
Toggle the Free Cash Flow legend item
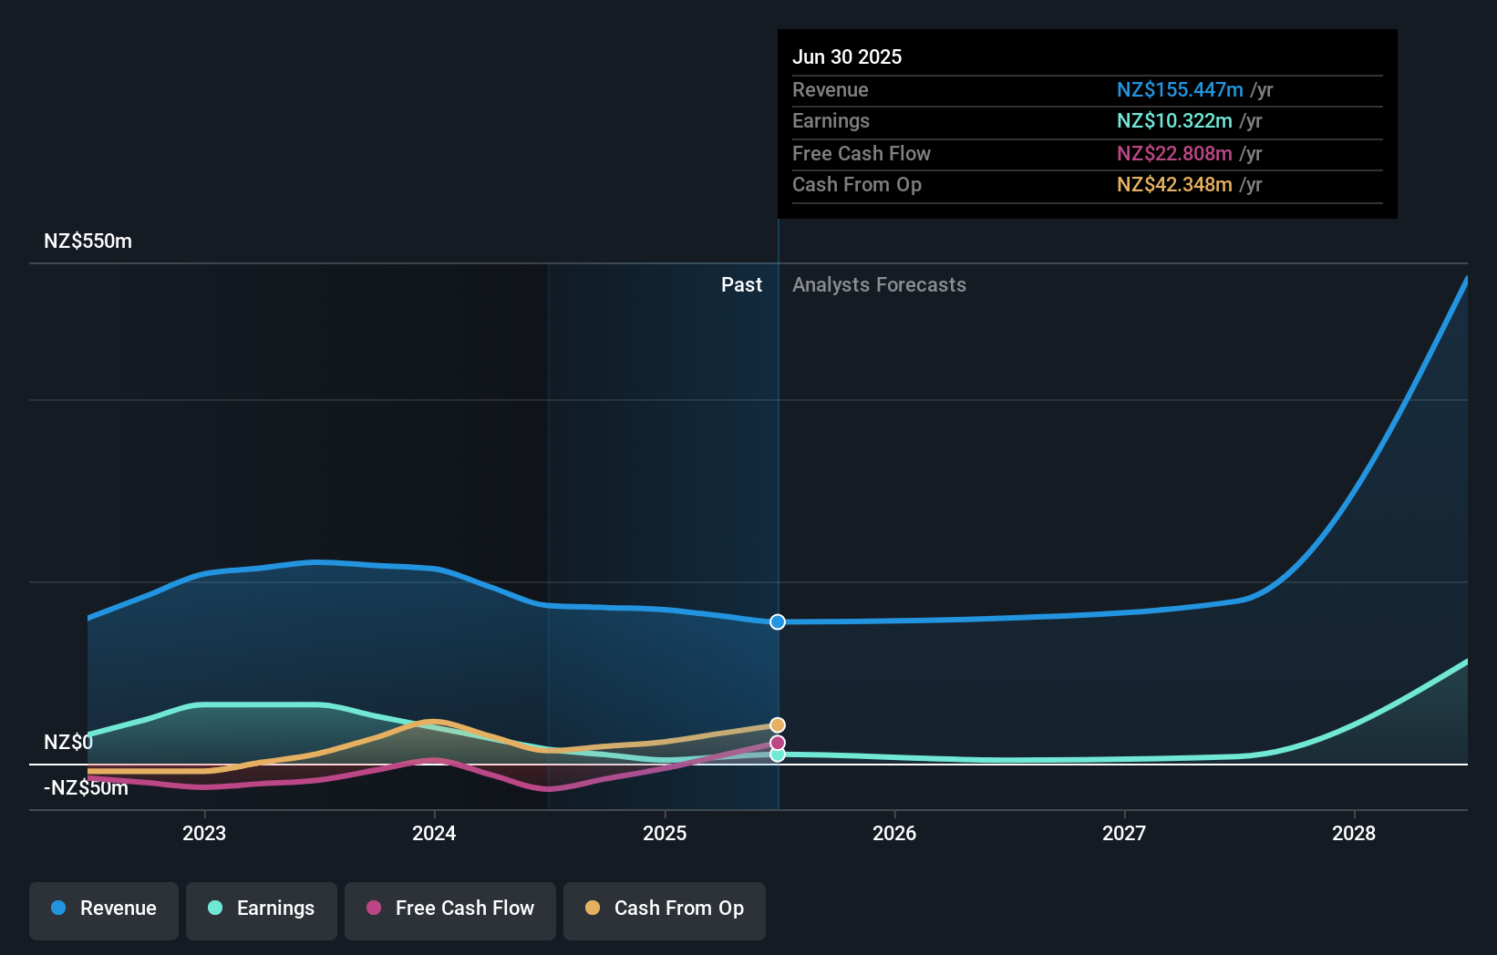click(x=449, y=909)
